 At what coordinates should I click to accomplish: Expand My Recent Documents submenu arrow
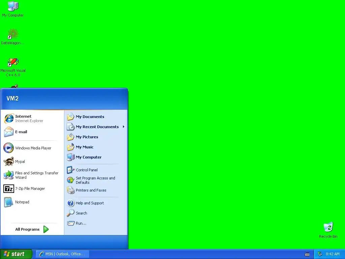124,127
